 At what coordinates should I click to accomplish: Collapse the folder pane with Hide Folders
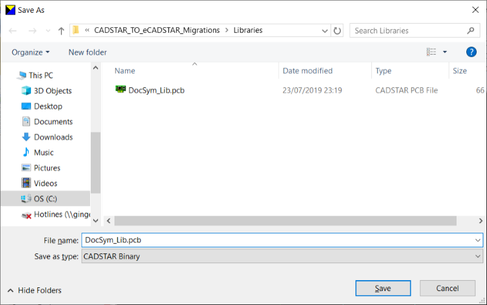pos(35,290)
